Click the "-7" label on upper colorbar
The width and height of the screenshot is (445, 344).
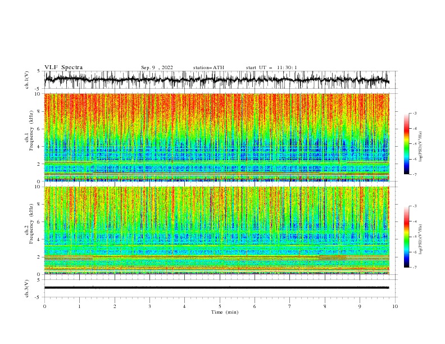414,174
